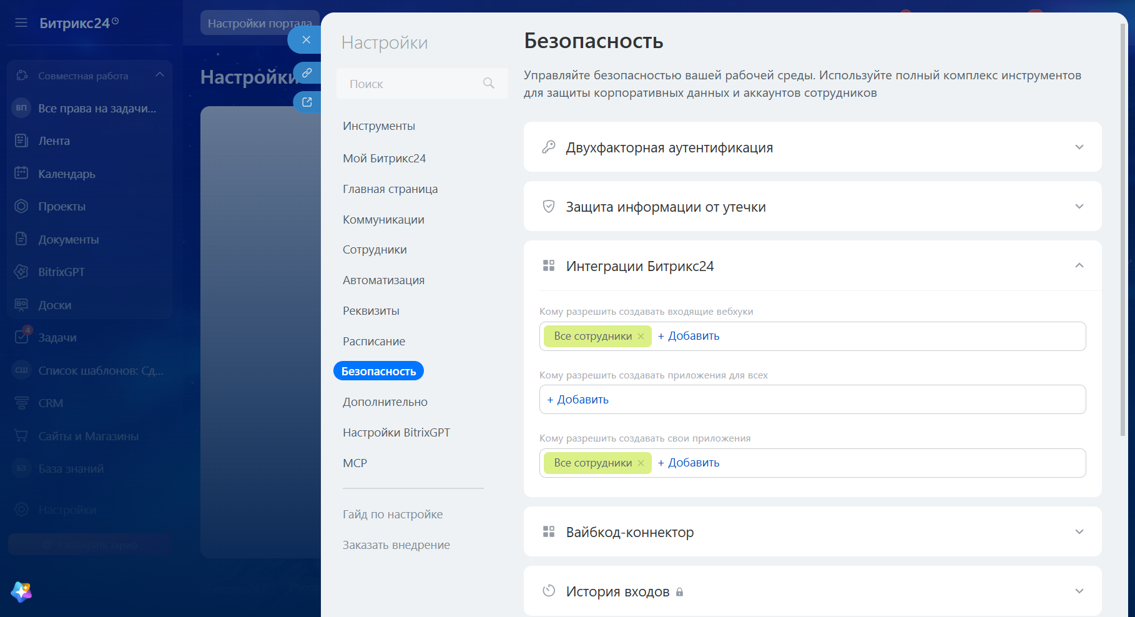The image size is (1135, 617).
Task: Expand the Вайбкод-коннектор section
Action: (1079, 532)
